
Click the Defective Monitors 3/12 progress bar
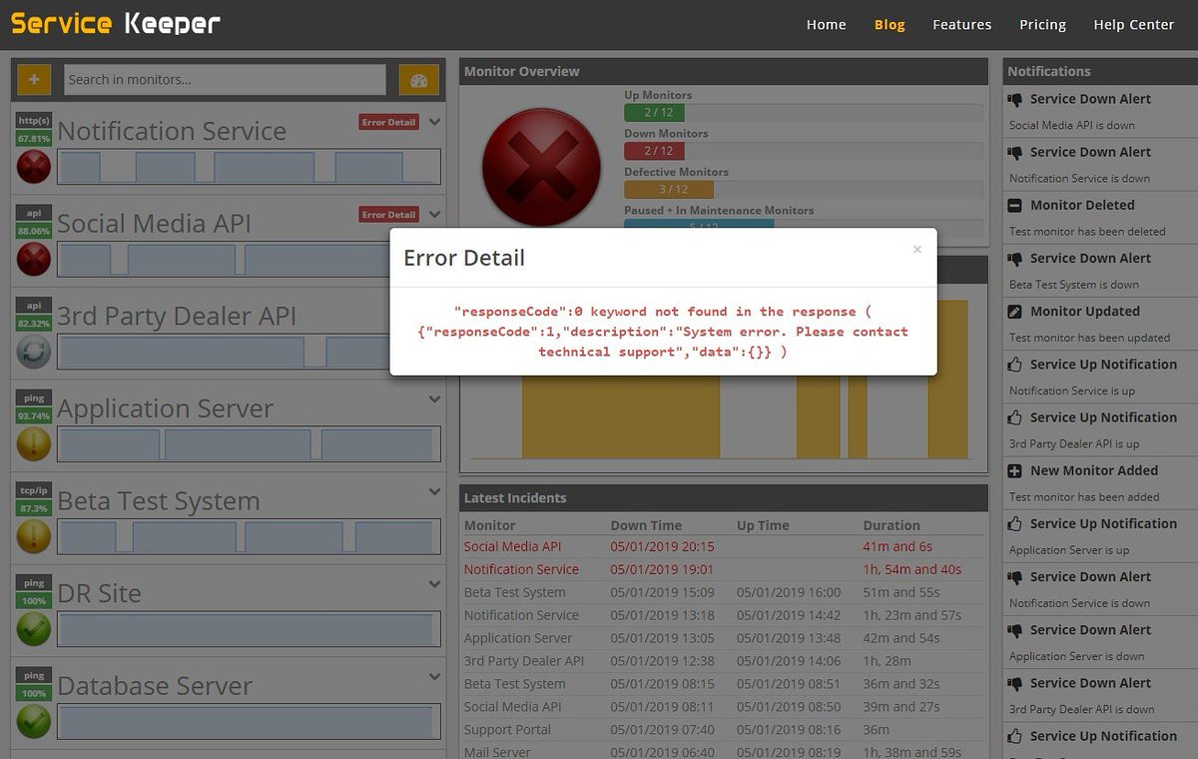[804, 189]
